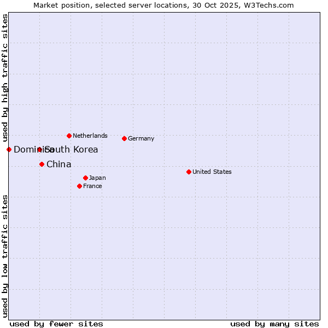Image resolution: width=328 pixels, height=328 pixels.
Task: Select the Germany text label
Action: pos(141,138)
